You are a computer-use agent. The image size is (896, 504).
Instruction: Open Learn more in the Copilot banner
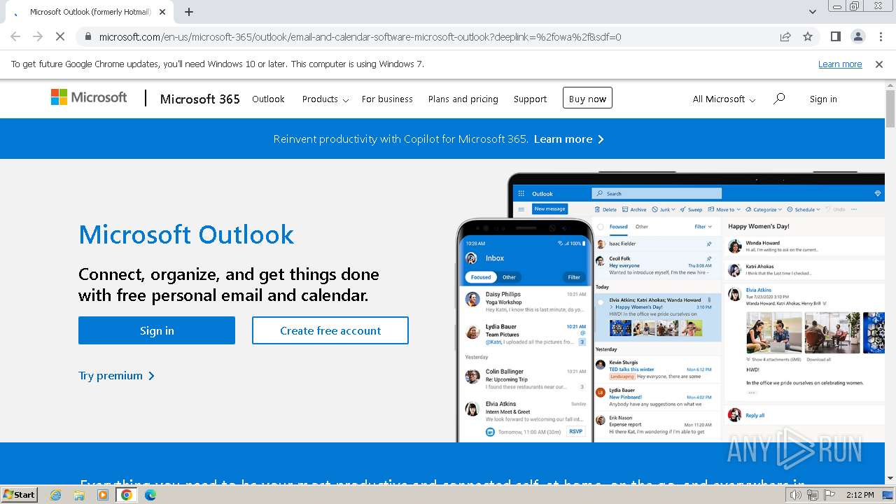pos(568,139)
